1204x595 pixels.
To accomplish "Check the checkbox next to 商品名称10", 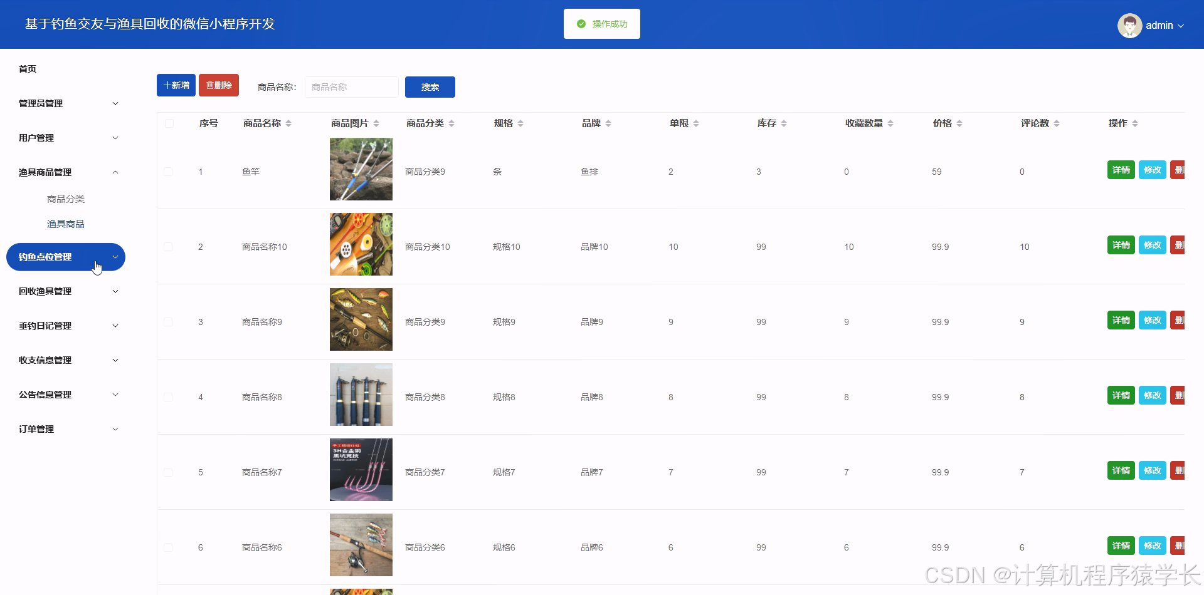I will [168, 246].
